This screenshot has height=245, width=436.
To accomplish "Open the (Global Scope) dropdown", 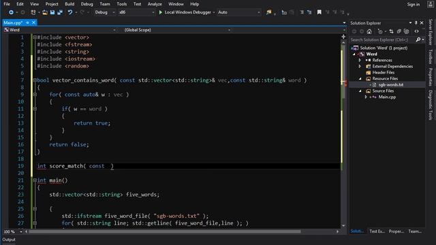I will coord(176,30).
